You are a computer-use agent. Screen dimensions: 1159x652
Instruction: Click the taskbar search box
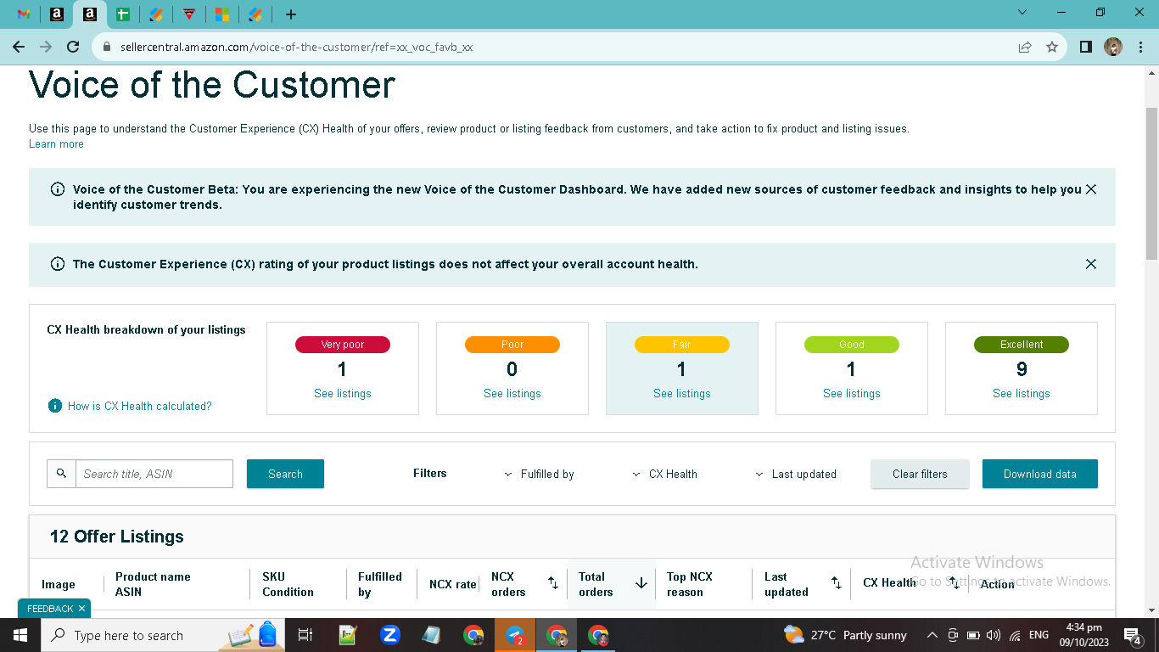pyautogui.click(x=164, y=635)
